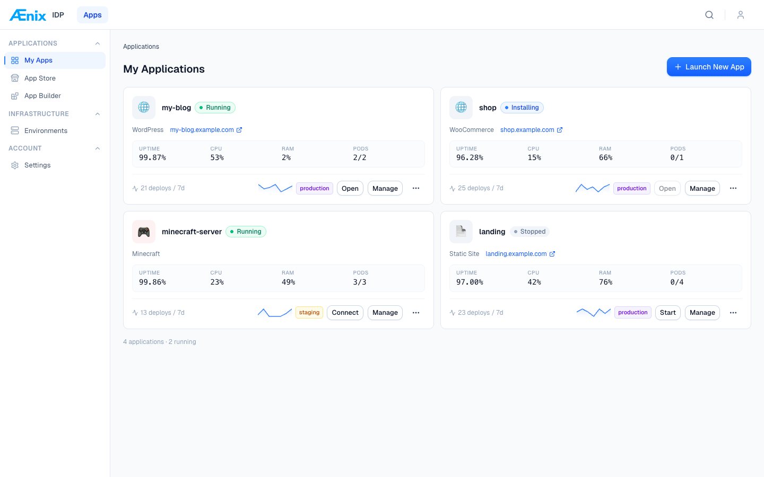
Task: Open Settings in sidebar
Action: tap(55, 165)
